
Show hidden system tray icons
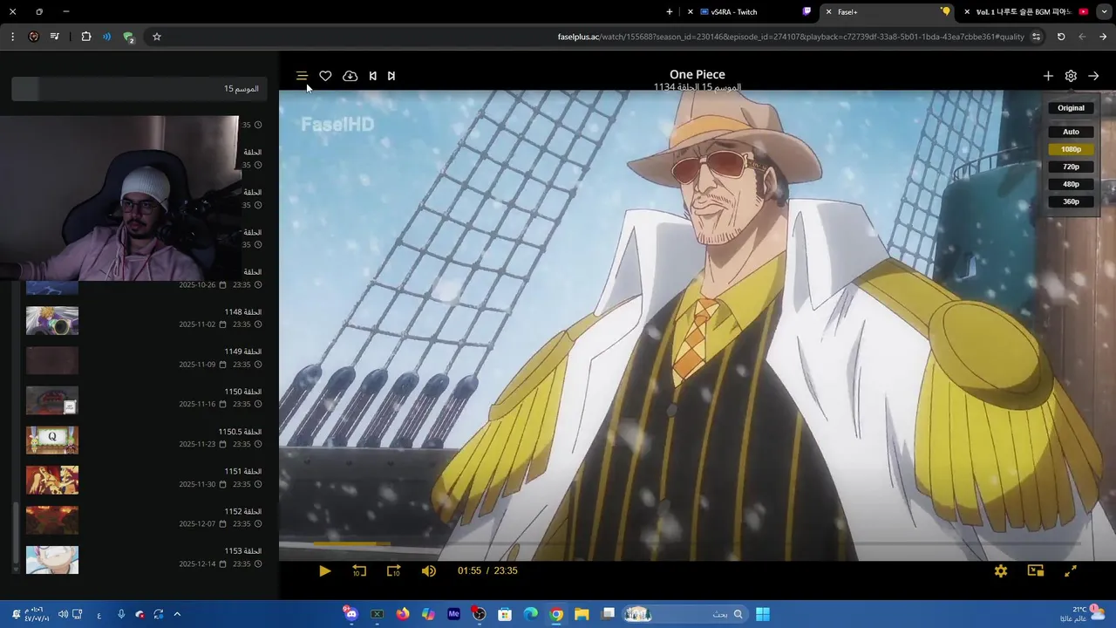point(177,614)
